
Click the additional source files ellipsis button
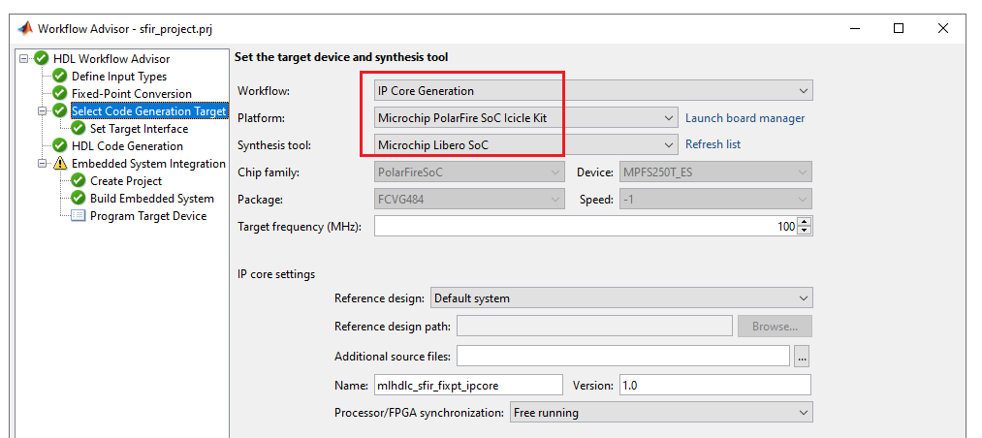[x=802, y=357]
